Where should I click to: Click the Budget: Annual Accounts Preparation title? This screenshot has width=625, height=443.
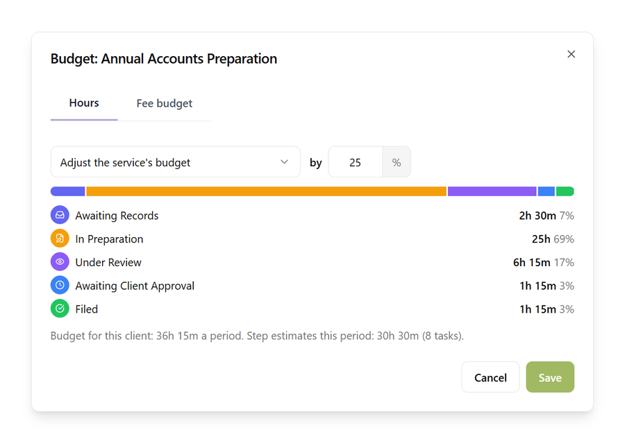(x=164, y=59)
